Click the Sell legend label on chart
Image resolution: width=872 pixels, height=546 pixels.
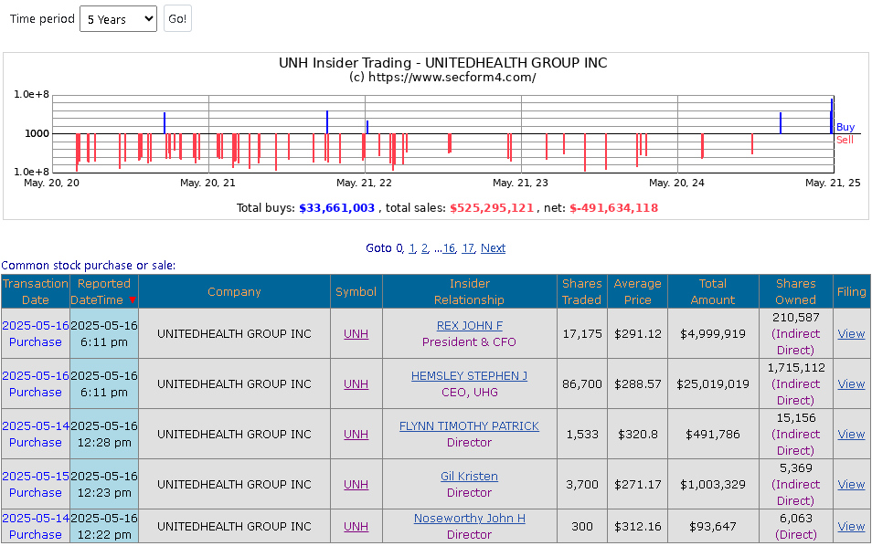click(x=845, y=140)
